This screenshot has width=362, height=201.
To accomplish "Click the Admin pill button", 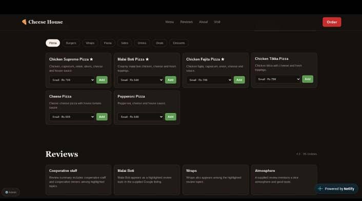I will tap(11, 192).
